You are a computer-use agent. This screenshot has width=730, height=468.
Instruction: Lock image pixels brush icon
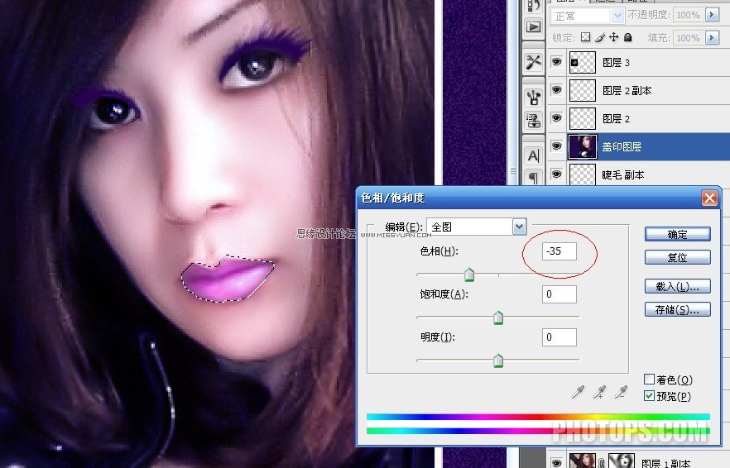click(600, 37)
